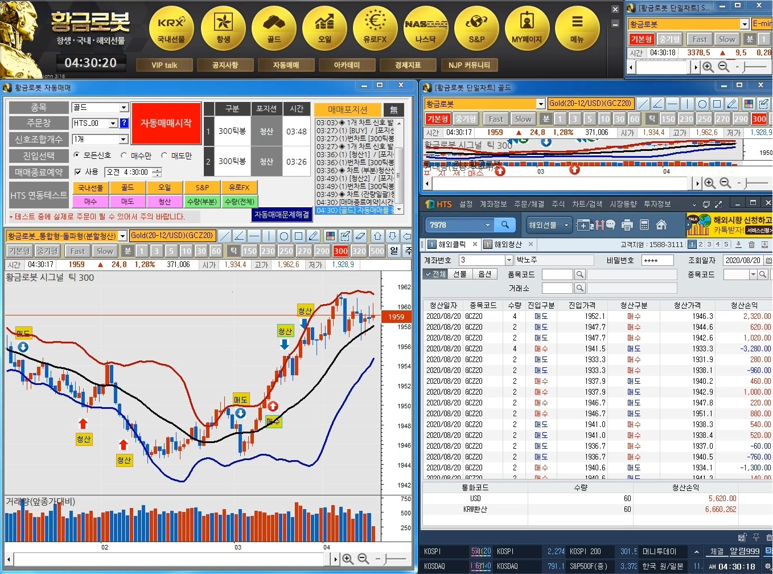Open the 메뉴 hamburger icon
The height and width of the screenshot is (574, 773).
(x=577, y=28)
